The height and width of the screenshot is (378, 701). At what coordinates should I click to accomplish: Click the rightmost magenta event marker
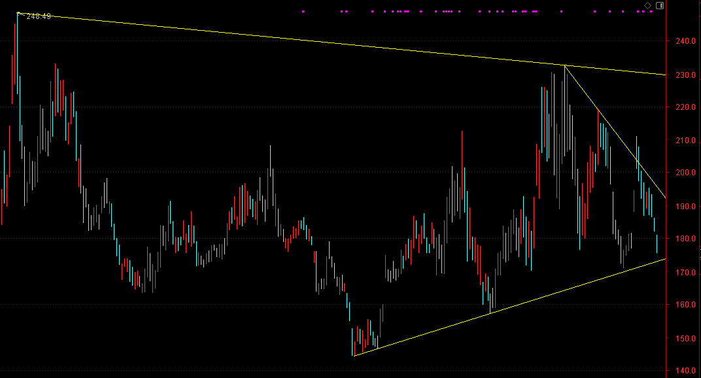coord(651,11)
